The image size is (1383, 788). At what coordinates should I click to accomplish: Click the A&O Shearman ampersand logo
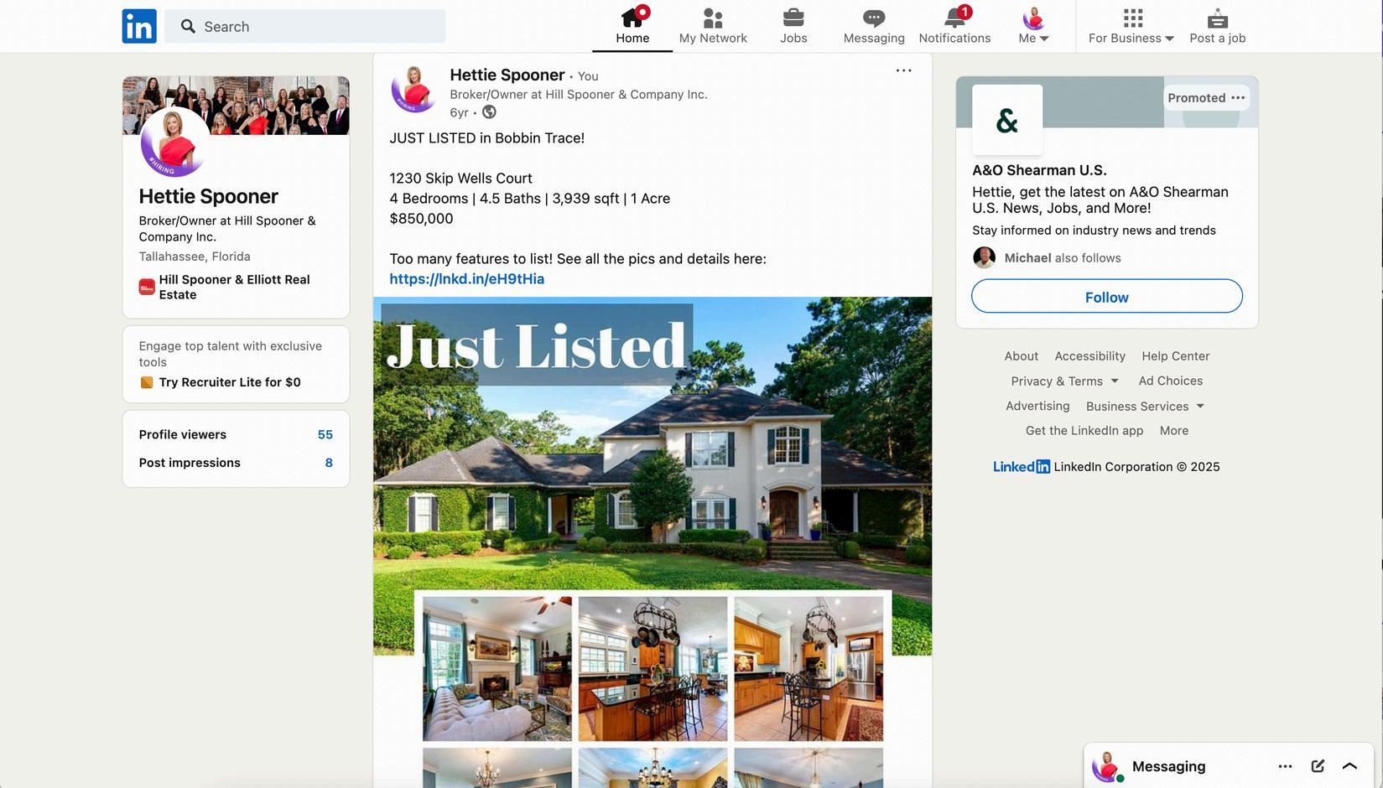point(1007,120)
